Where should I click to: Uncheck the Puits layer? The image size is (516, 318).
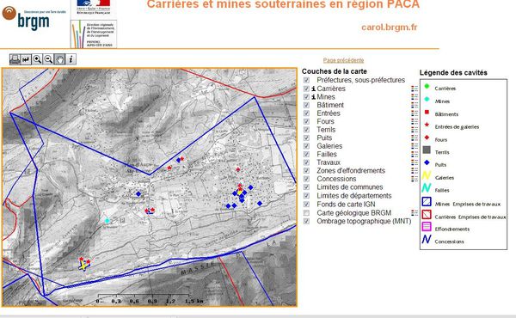[x=306, y=138]
